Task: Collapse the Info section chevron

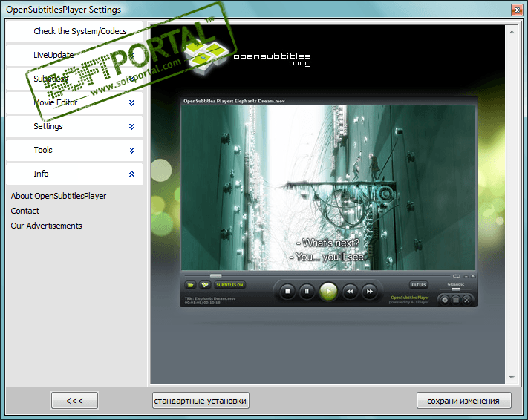Action: coord(131,174)
